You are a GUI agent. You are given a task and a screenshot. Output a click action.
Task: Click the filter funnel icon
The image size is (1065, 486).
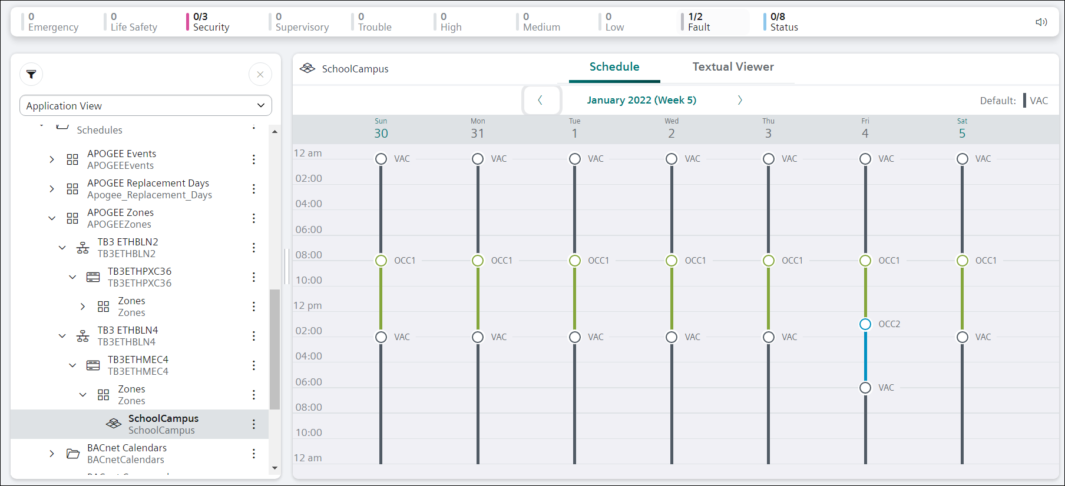(31, 74)
